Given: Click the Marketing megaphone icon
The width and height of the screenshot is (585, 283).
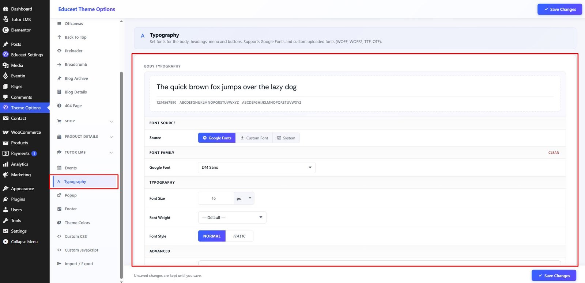Looking at the screenshot, I should (5, 175).
